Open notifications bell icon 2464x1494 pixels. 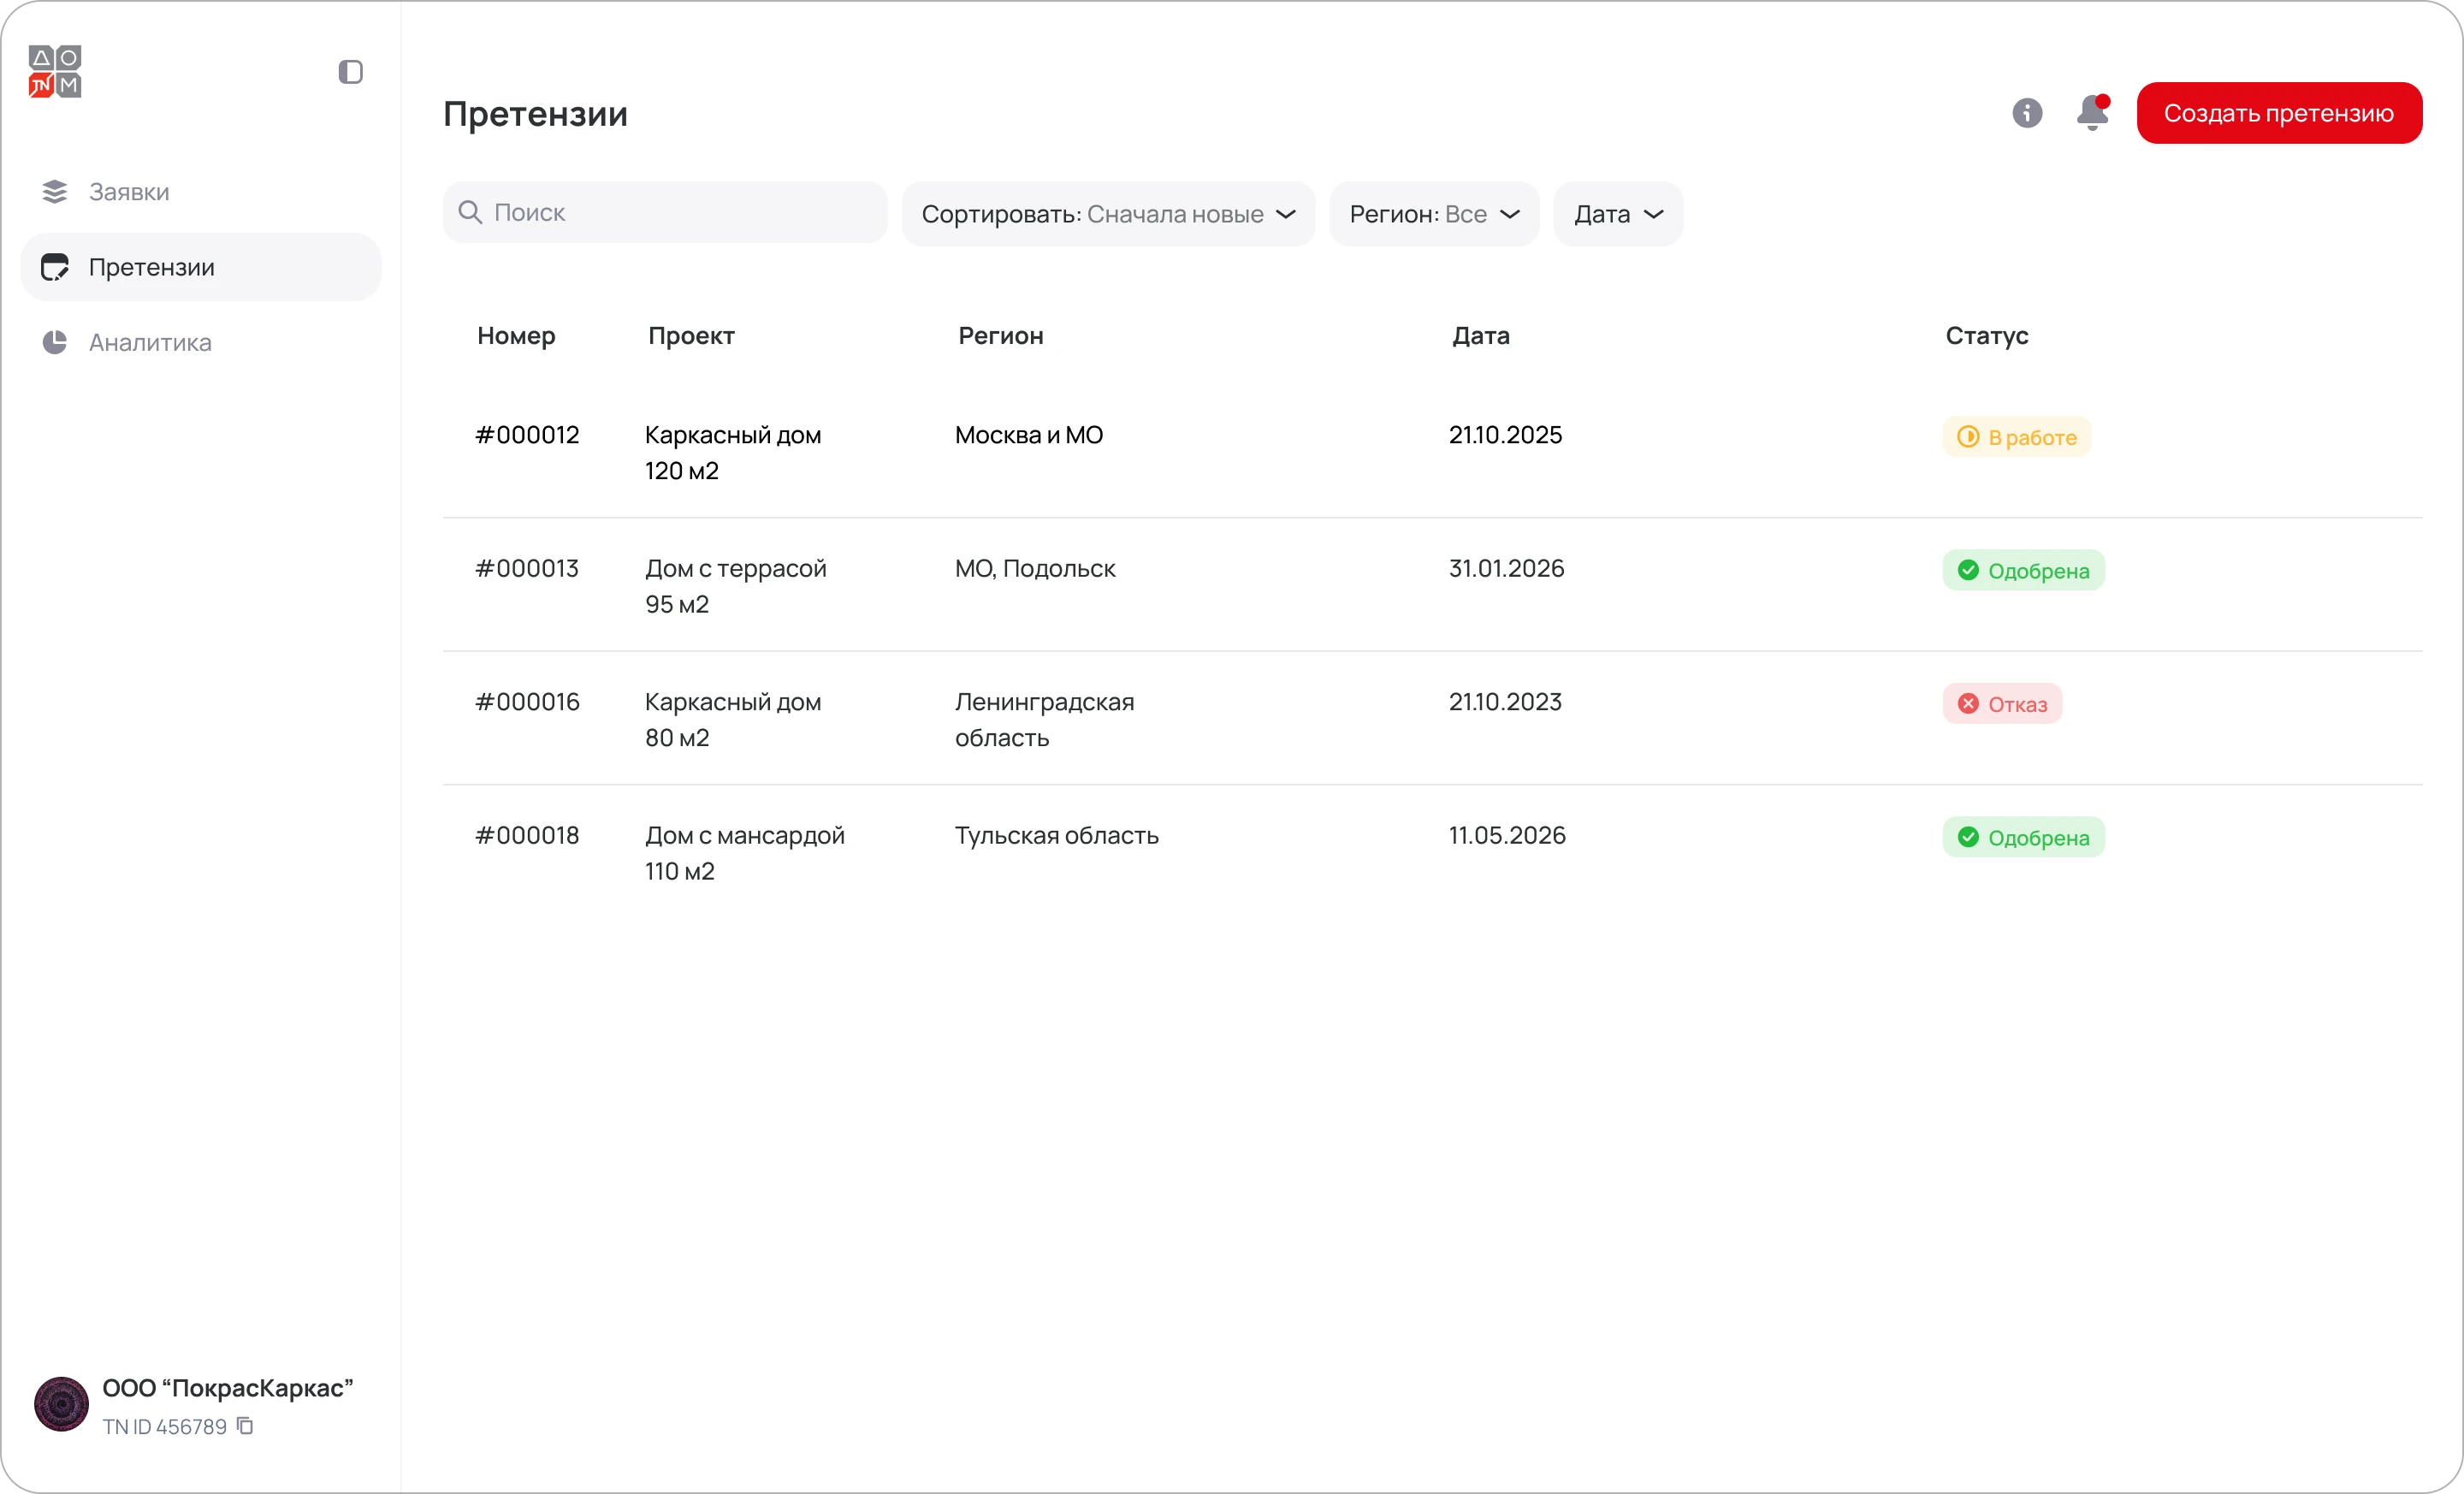tap(2092, 113)
